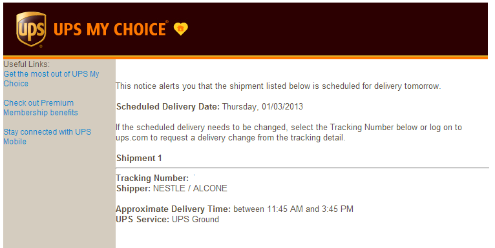This screenshot has height=248, width=495.
Task: Click the Scheduled Delivery Date bold label
Action: [168, 107]
